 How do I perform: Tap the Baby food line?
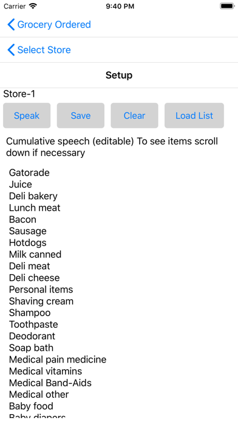[x=31, y=406]
